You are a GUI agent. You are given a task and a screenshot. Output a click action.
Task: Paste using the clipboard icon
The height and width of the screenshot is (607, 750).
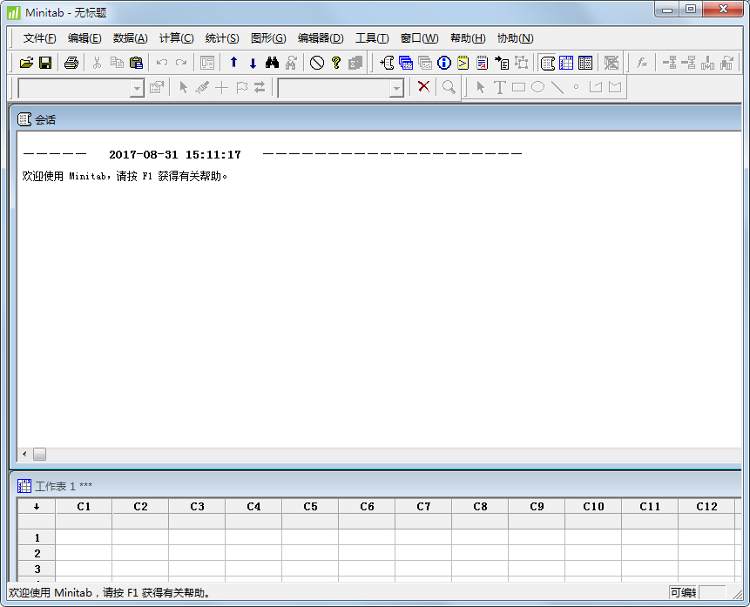click(x=136, y=63)
